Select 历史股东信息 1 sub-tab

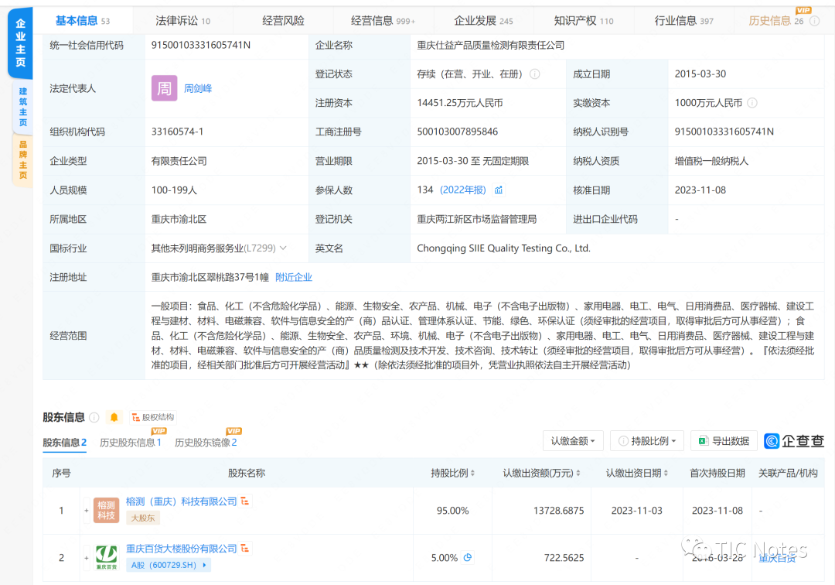(x=131, y=442)
